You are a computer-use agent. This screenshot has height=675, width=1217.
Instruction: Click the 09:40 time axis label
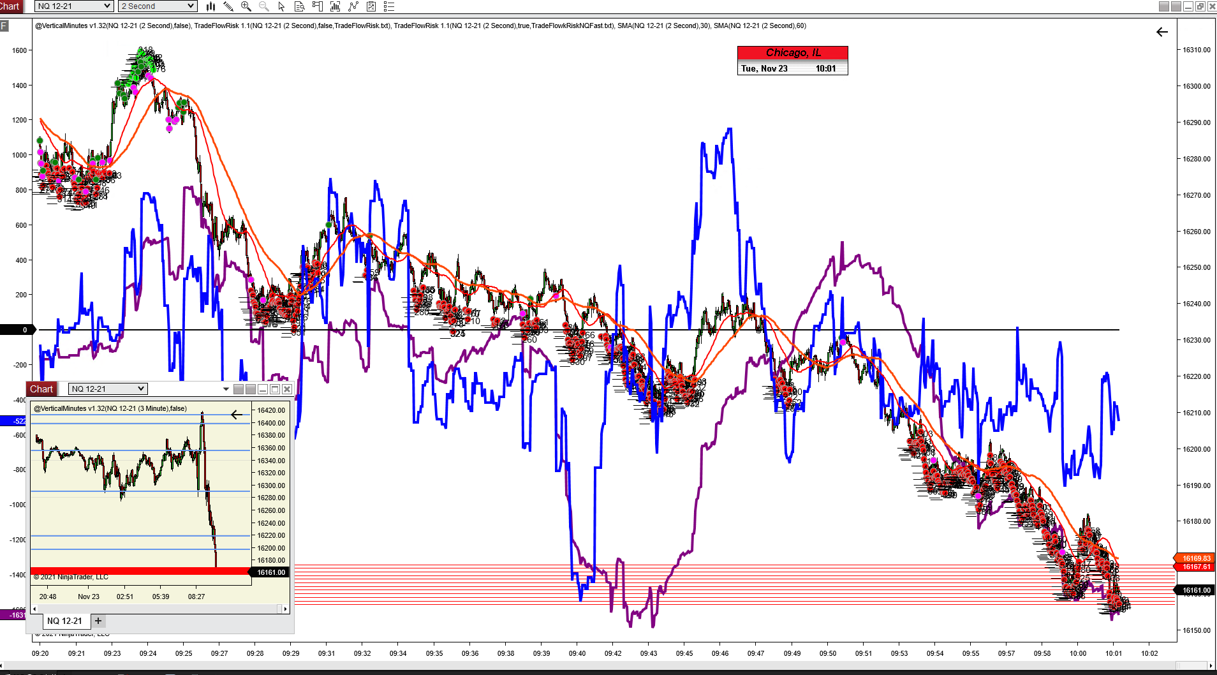pos(577,653)
